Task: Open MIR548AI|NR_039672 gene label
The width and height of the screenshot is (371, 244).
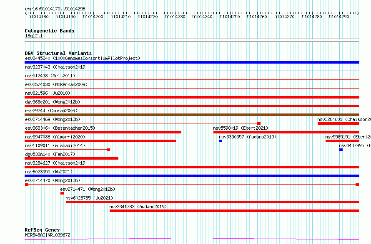Action: point(48,235)
